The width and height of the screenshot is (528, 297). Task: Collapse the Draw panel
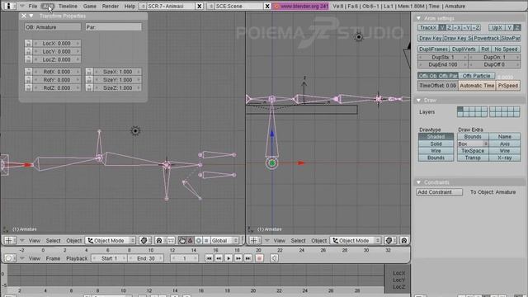pos(418,101)
